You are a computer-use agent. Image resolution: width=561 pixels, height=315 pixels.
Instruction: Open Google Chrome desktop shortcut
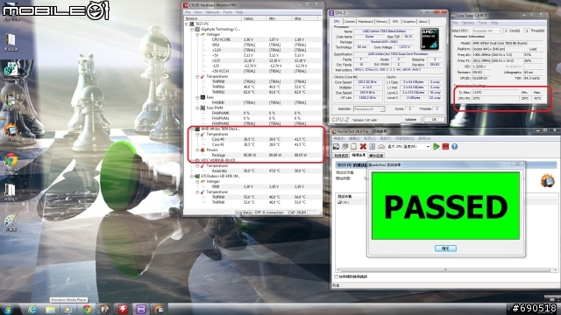click(x=11, y=161)
